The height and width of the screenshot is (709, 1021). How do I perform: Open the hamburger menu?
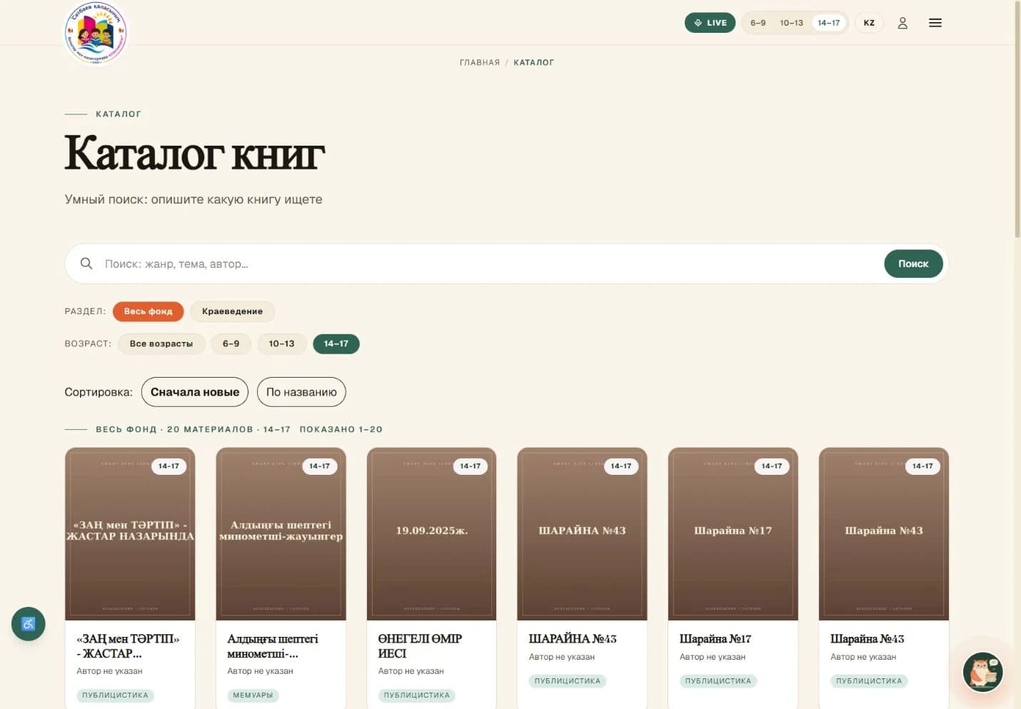click(x=935, y=23)
